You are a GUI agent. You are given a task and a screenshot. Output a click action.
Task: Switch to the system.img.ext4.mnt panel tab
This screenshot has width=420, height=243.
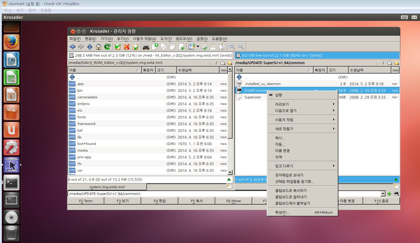pyautogui.click(x=107, y=187)
